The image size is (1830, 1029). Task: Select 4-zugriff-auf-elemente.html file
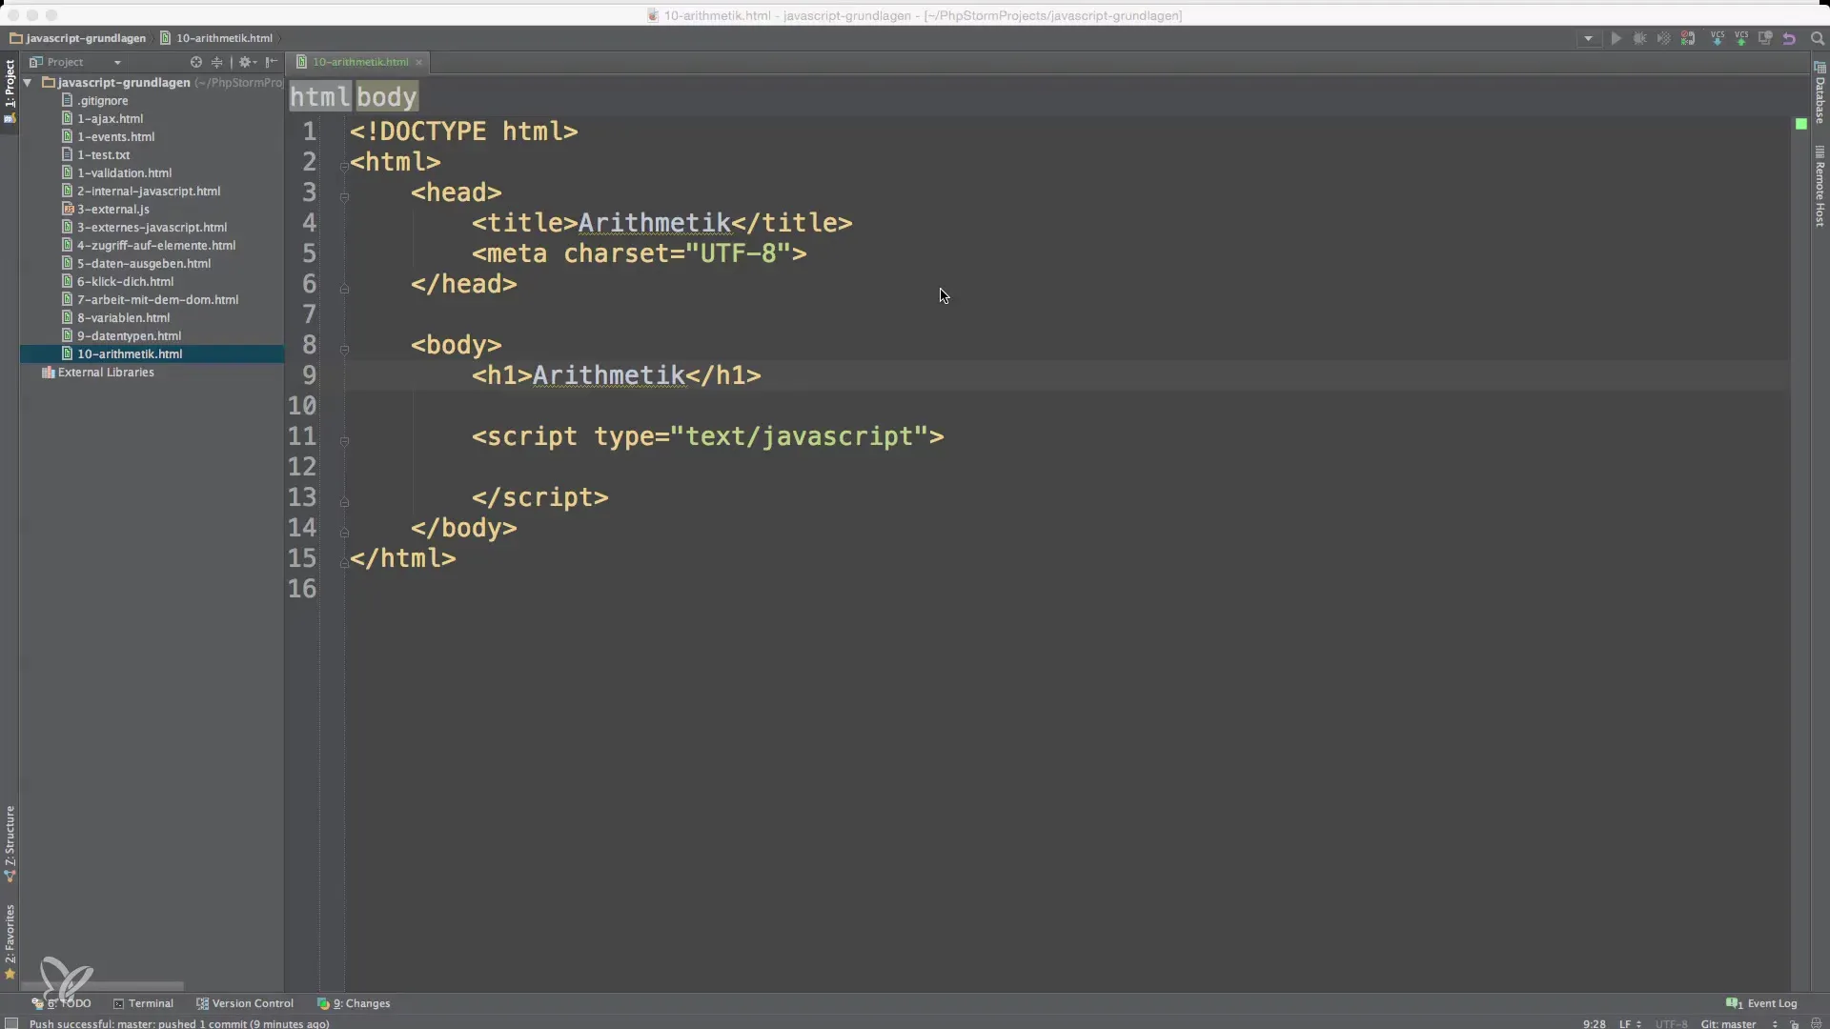[155, 245]
